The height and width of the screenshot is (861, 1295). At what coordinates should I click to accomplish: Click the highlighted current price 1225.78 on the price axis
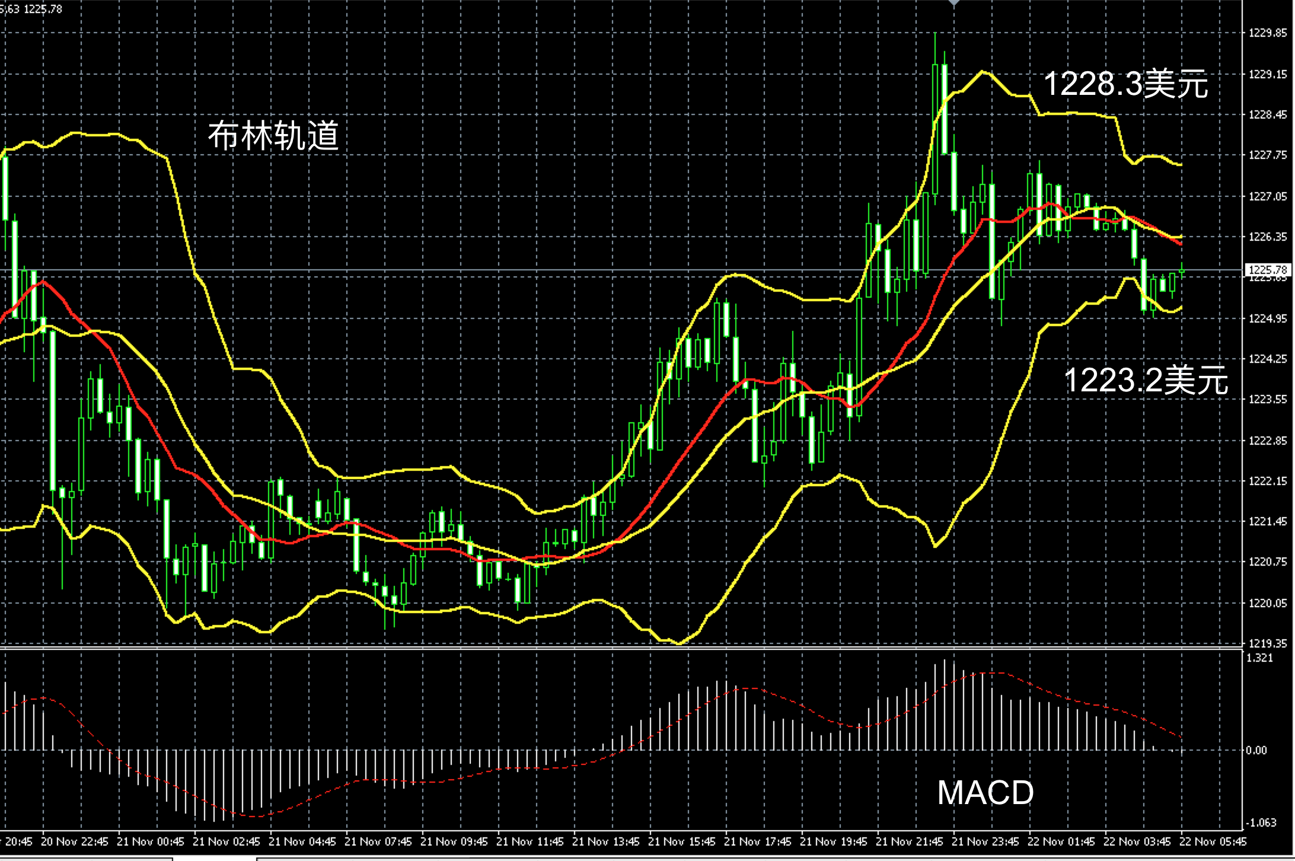coord(1268,270)
